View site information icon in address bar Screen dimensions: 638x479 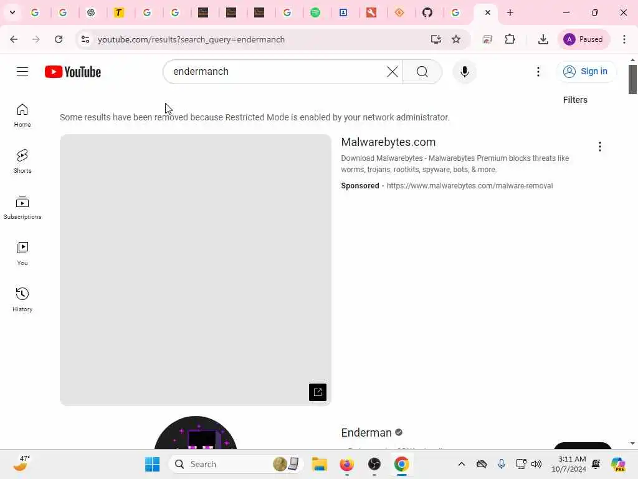point(85,39)
